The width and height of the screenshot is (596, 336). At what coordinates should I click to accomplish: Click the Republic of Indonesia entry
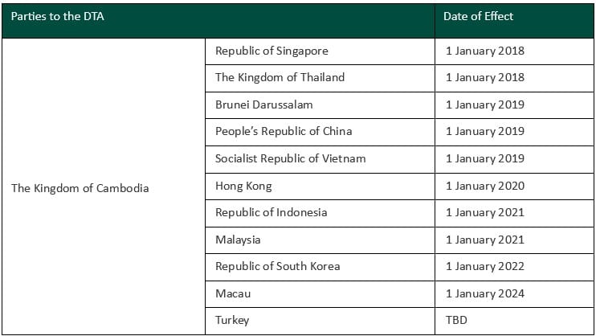click(271, 212)
